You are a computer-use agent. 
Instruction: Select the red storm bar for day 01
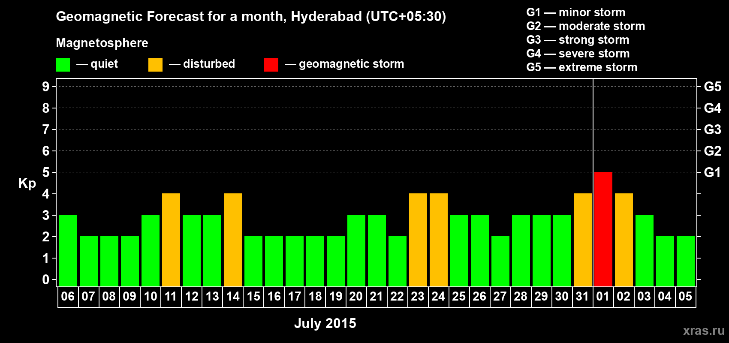[603, 229]
